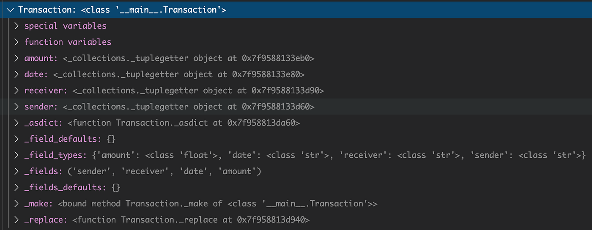The height and width of the screenshot is (230, 592).
Task: Select the amount tuplegetter value text
Action: 189,58
